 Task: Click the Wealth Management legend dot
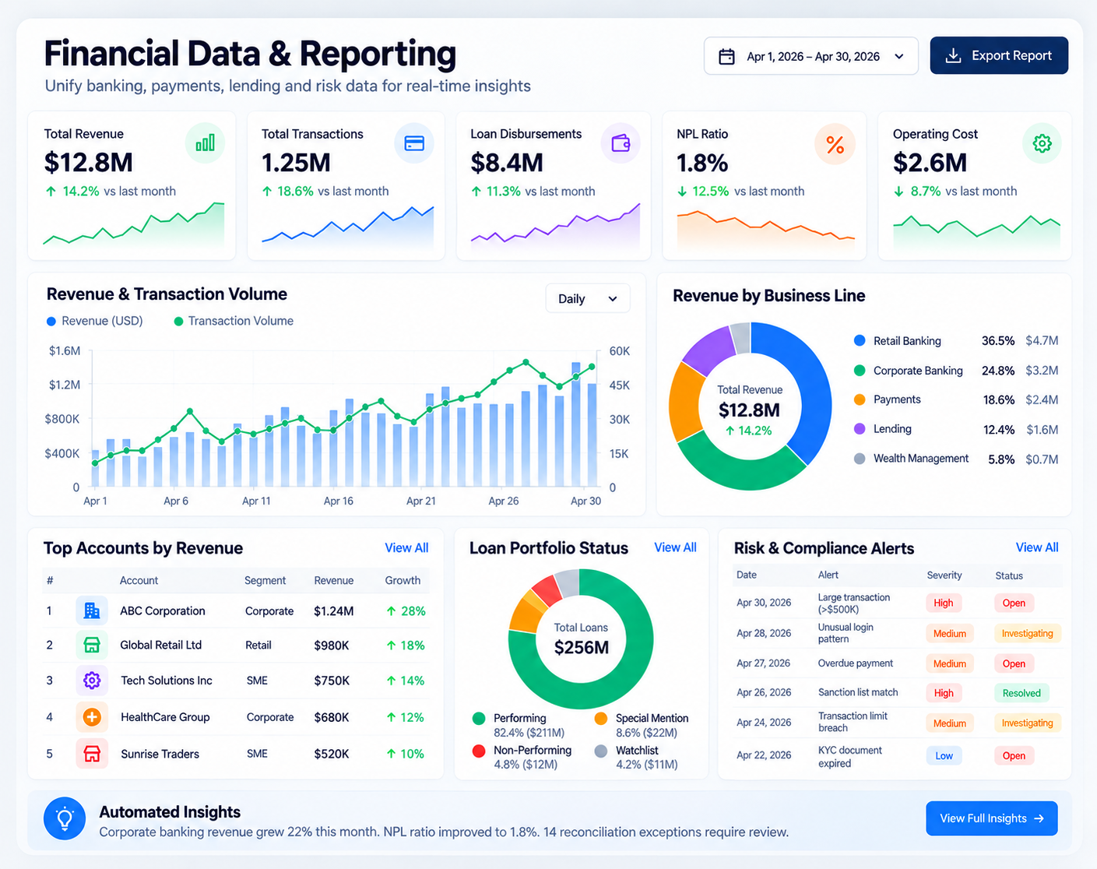[x=860, y=459]
